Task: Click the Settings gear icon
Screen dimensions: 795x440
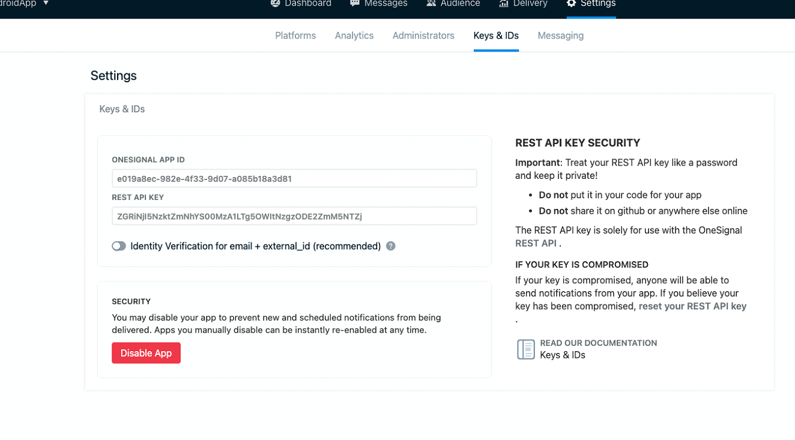Action: (x=571, y=4)
